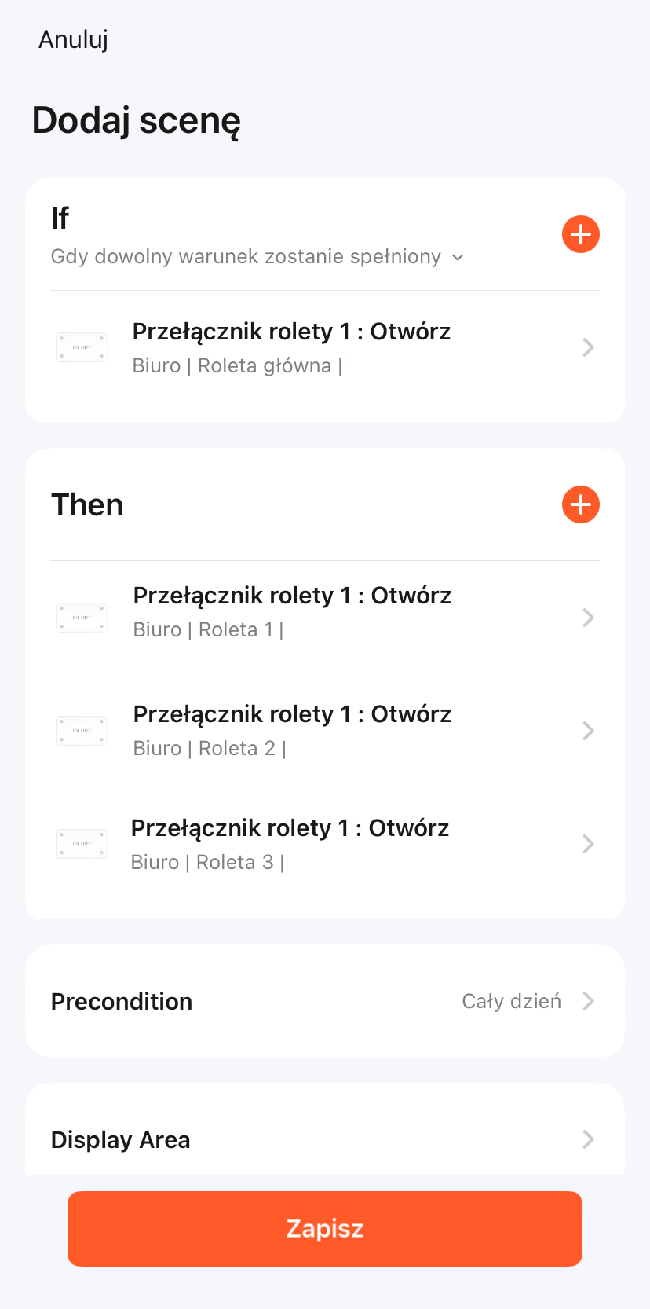The height and width of the screenshot is (1309, 650).
Task: Open Precondition row labeled Cały dzień
Action: tap(511, 1001)
